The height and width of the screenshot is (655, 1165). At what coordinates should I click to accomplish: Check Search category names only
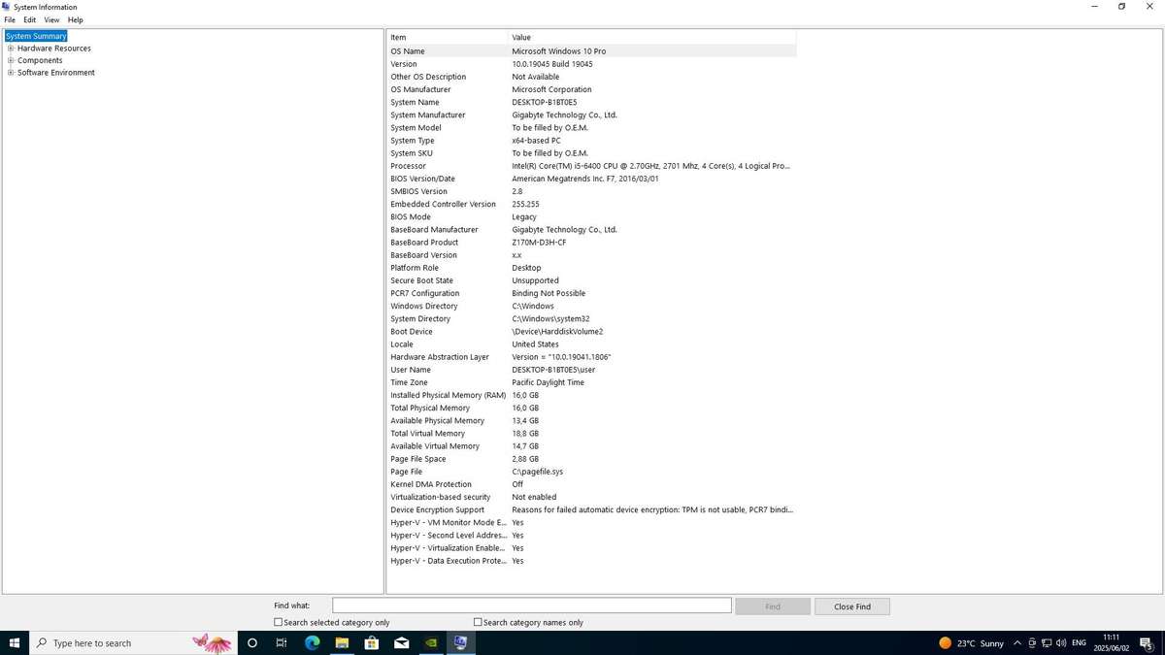click(x=478, y=622)
